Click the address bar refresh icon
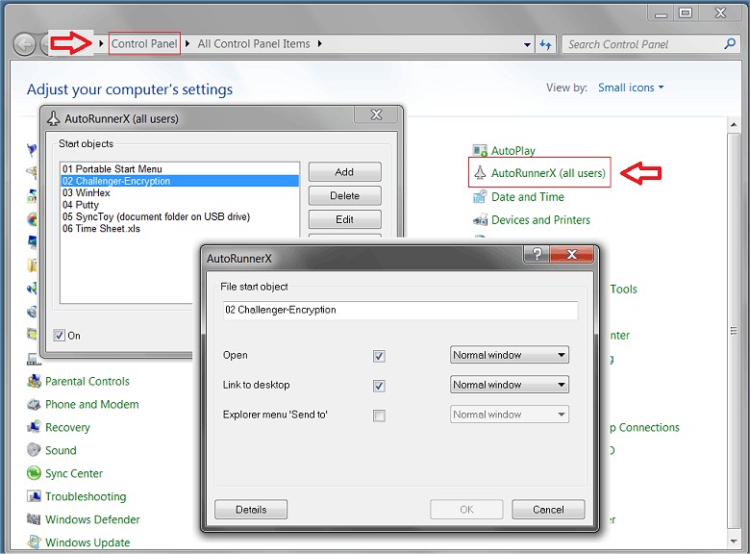This screenshot has height=554, width=750. point(546,44)
